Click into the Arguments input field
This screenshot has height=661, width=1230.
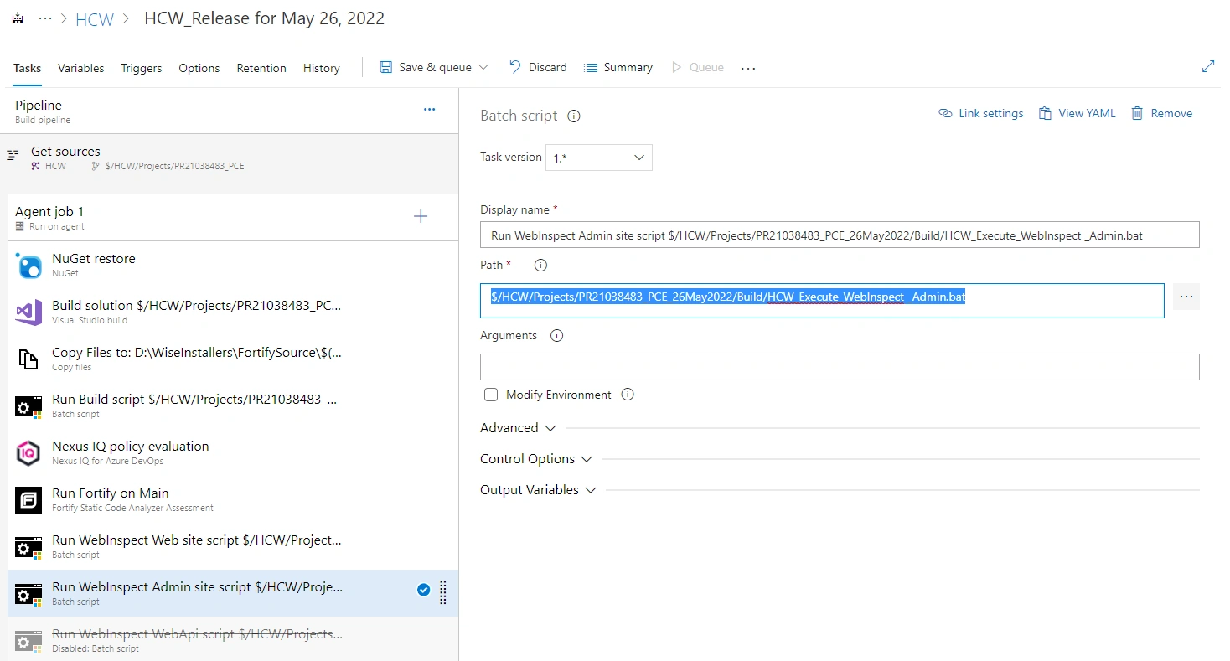(x=840, y=367)
